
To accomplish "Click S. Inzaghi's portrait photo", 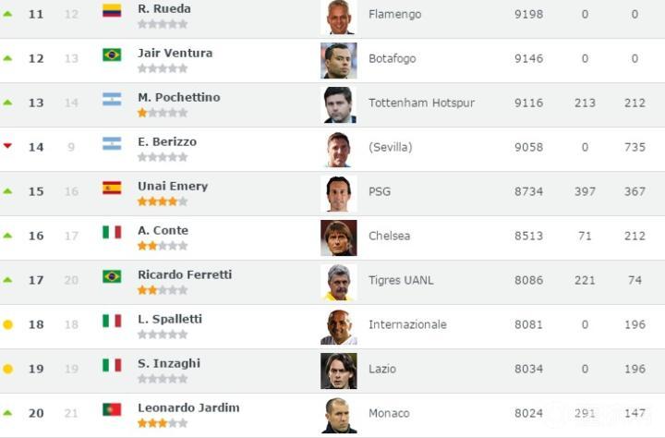I will 338,371.
